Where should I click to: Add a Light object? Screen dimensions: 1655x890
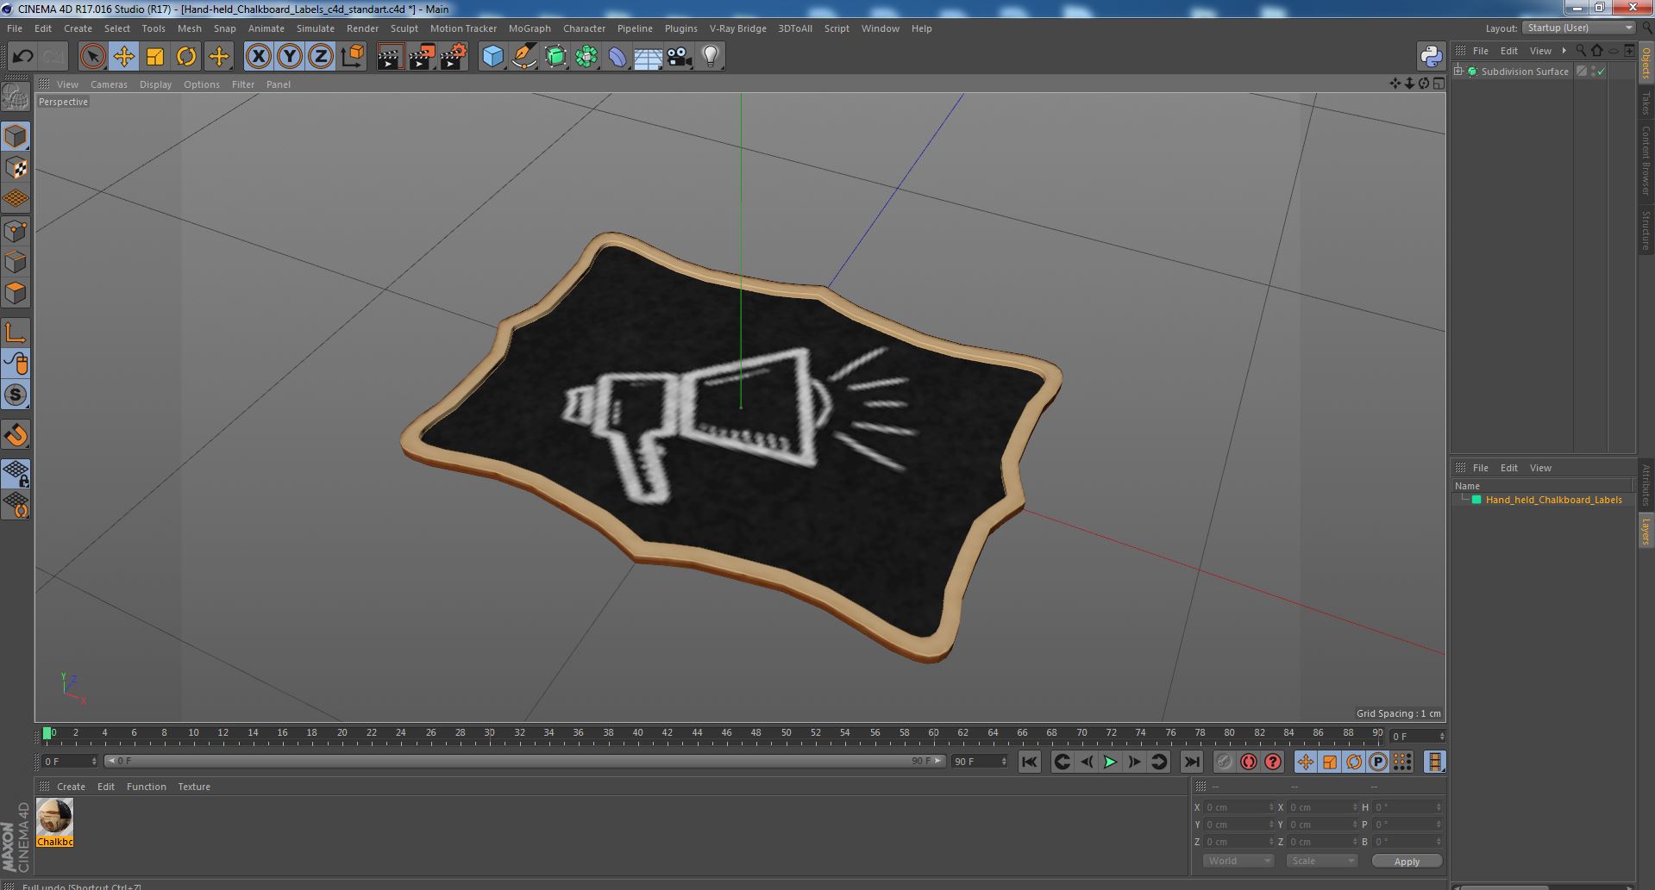[x=710, y=57]
